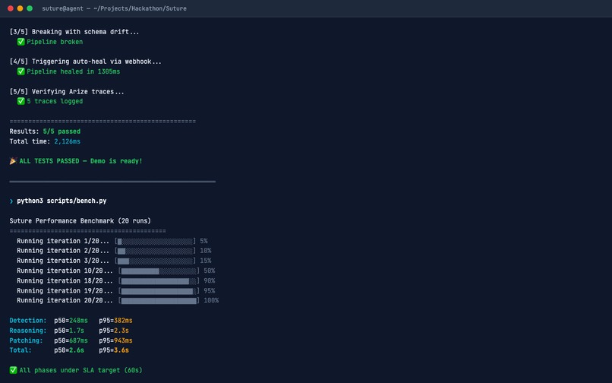
Task: Click the 'Pipeline healed in 1305ms' text
Action: coord(74,71)
